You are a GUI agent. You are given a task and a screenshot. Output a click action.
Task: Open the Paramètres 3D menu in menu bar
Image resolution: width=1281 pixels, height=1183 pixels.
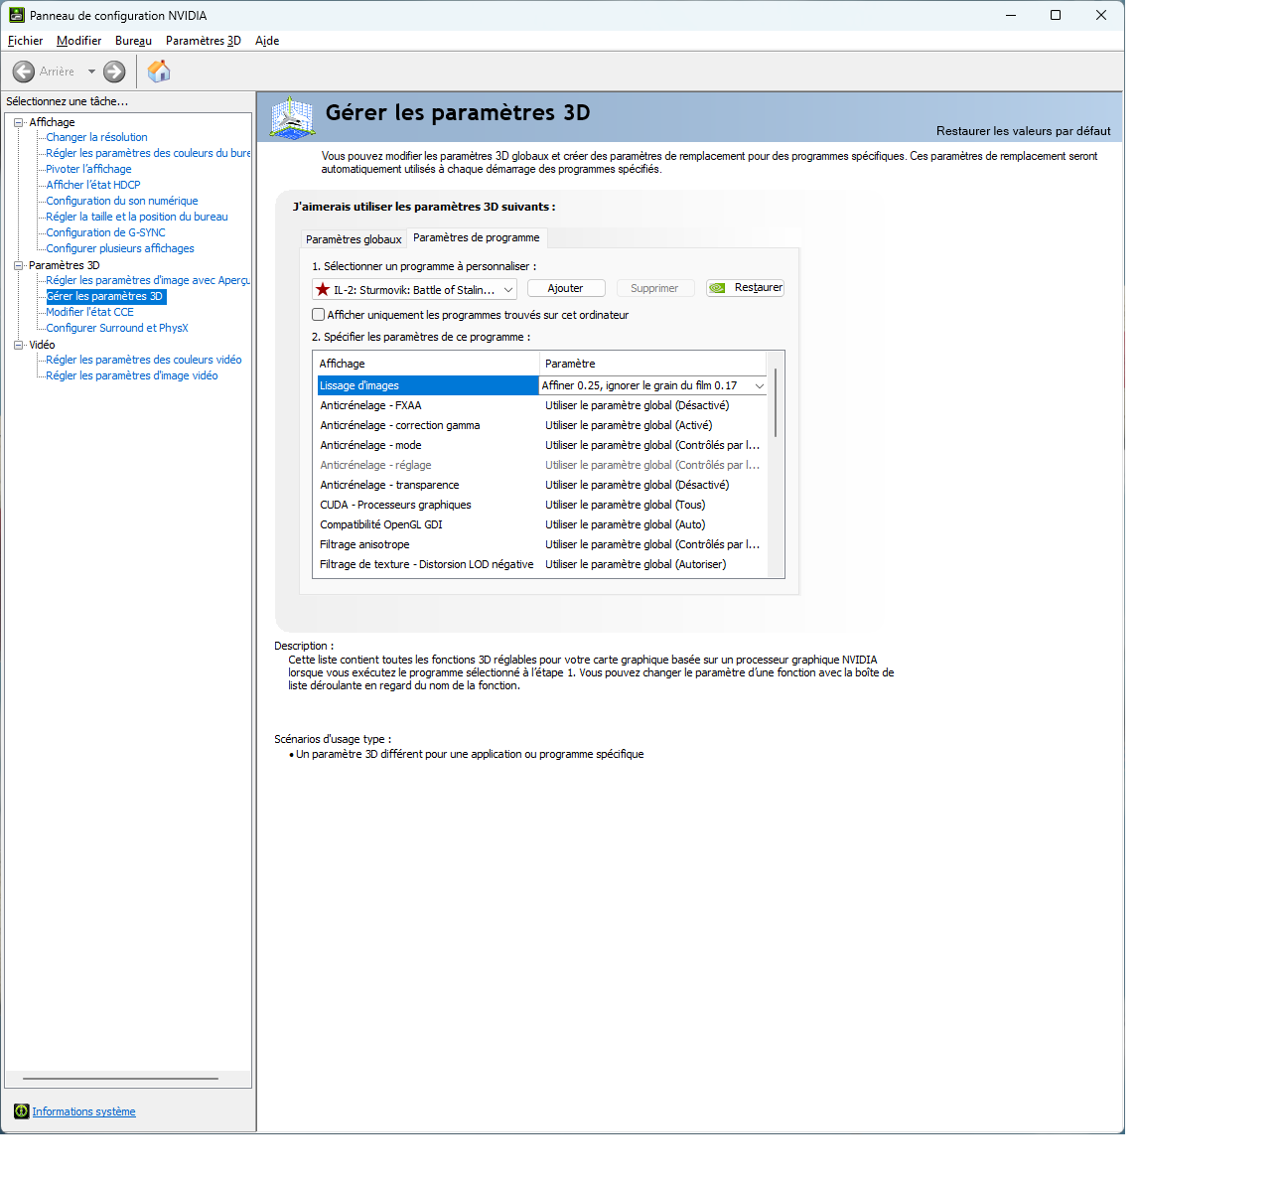(x=204, y=41)
